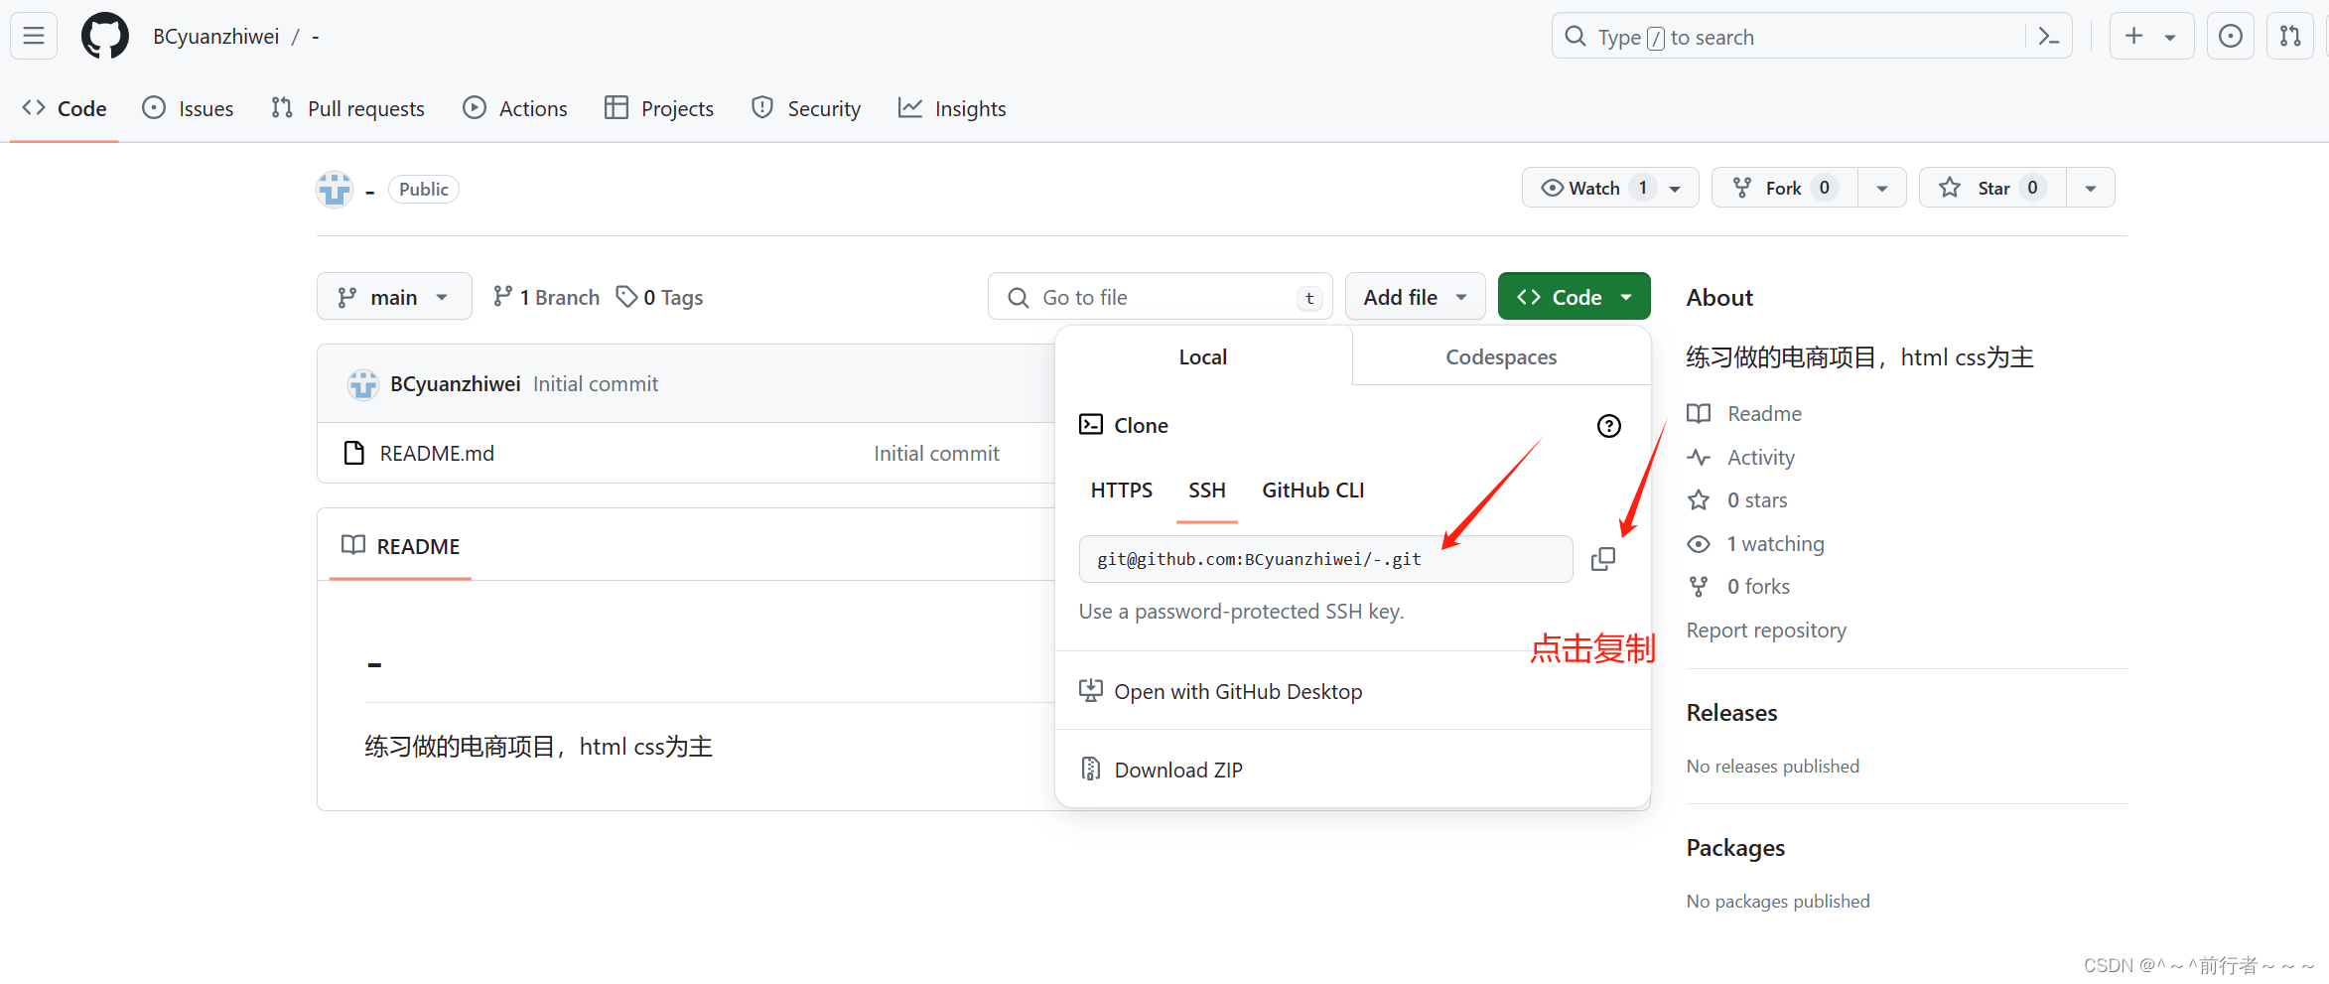Open the 0 Tags link
The width and height of the screenshot is (2329, 984).
659,297
